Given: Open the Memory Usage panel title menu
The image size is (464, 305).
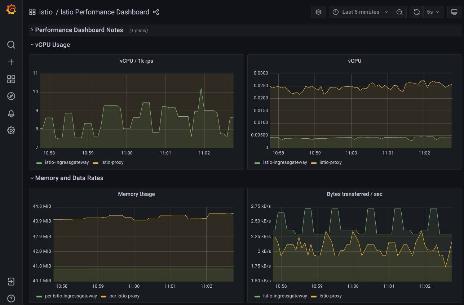Looking at the screenshot, I should [136, 194].
